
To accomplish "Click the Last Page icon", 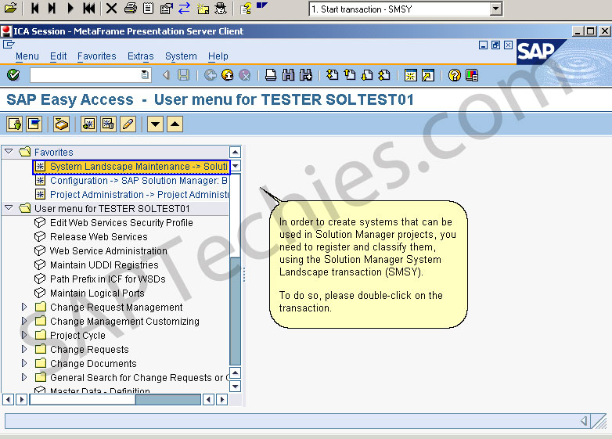I will [384, 75].
